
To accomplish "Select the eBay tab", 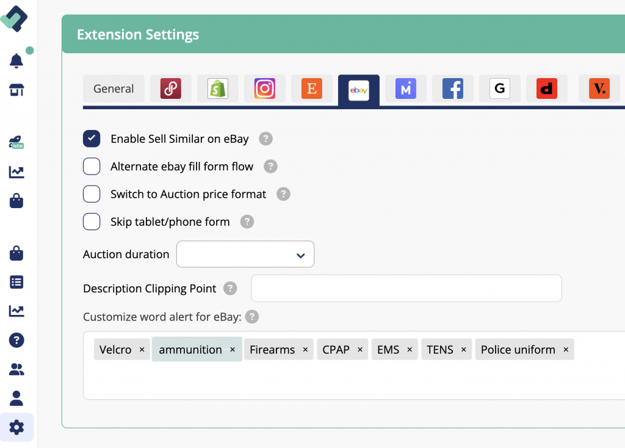I will [x=359, y=90].
